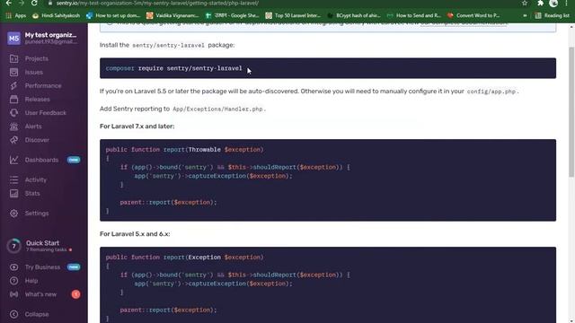Open the browser extensions puzzle icon

tap(541, 3)
